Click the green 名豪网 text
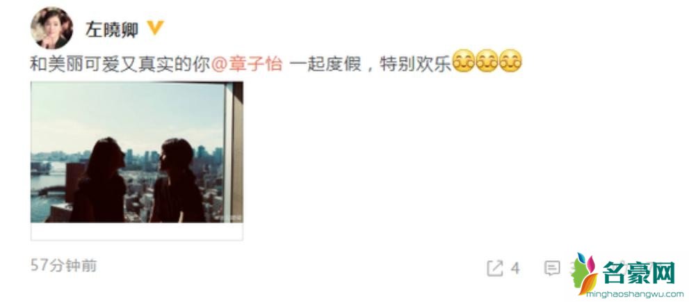Screen dimensions: 689x302 (x=638, y=273)
